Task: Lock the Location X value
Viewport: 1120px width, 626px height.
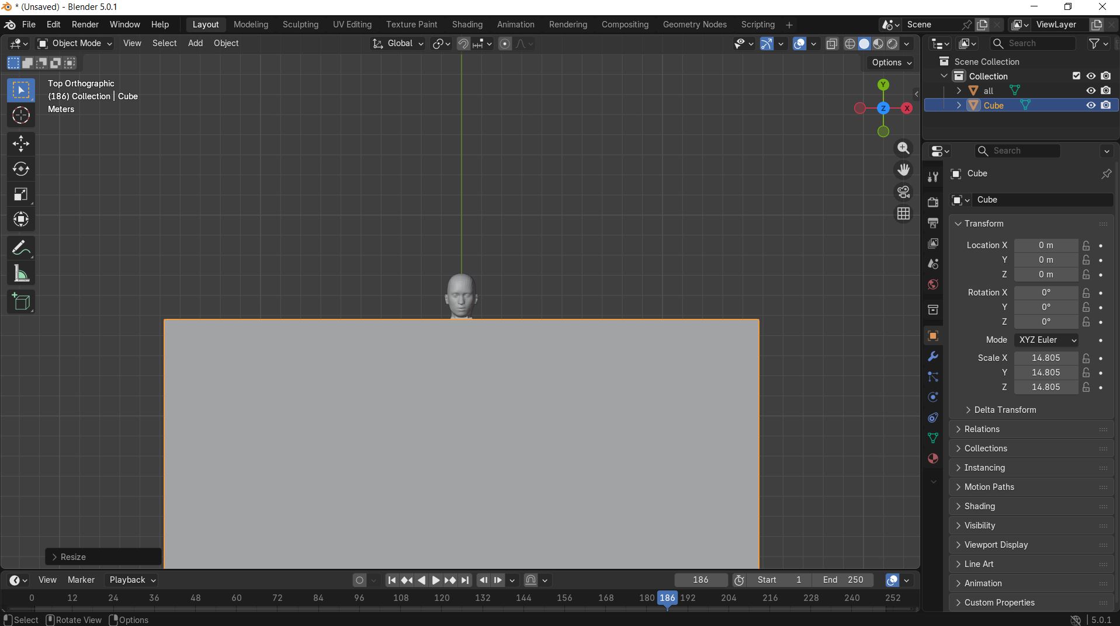Action: click(1086, 245)
